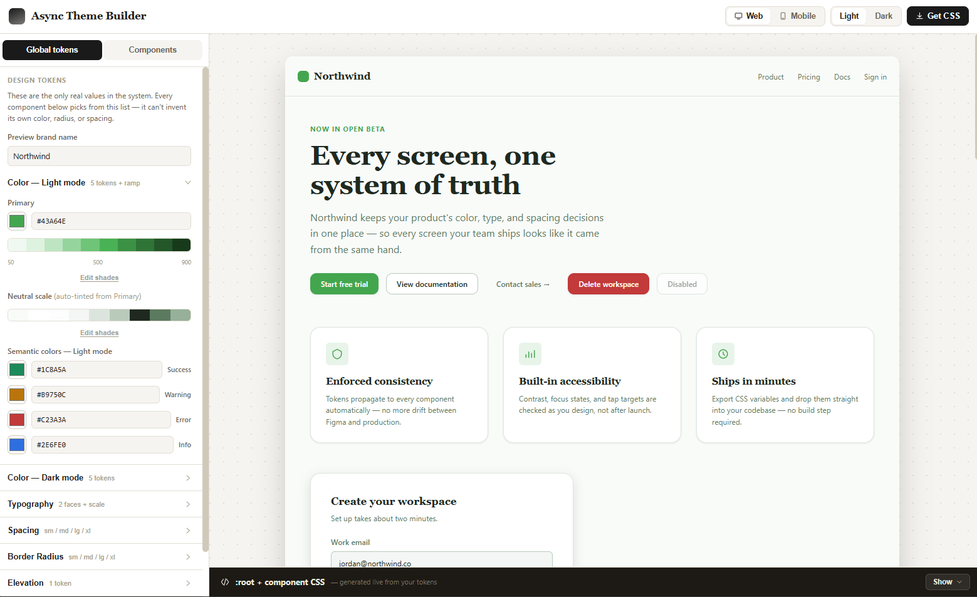Click the Success hex field #1C8A5A
Viewport: 977px width, 597px height.
point(97,370)
